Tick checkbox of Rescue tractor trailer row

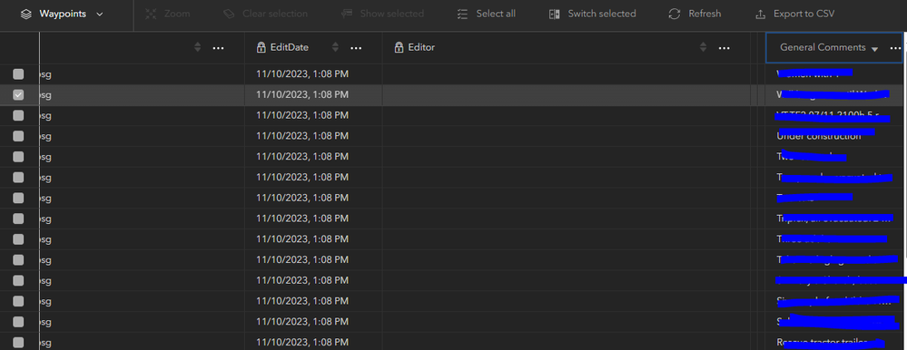coord(18,342)
